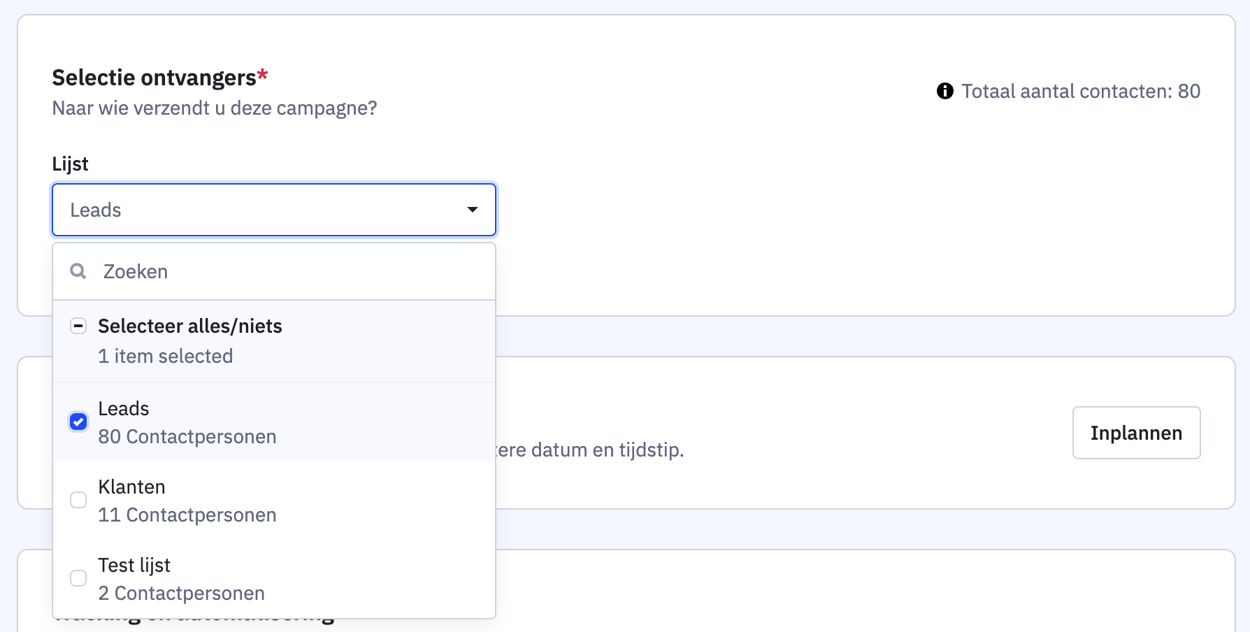Toggle the Selecteer alles/niets checkbox
Image resolution: width=1250 pixels, height=632 pixels.
coord(78,326)
